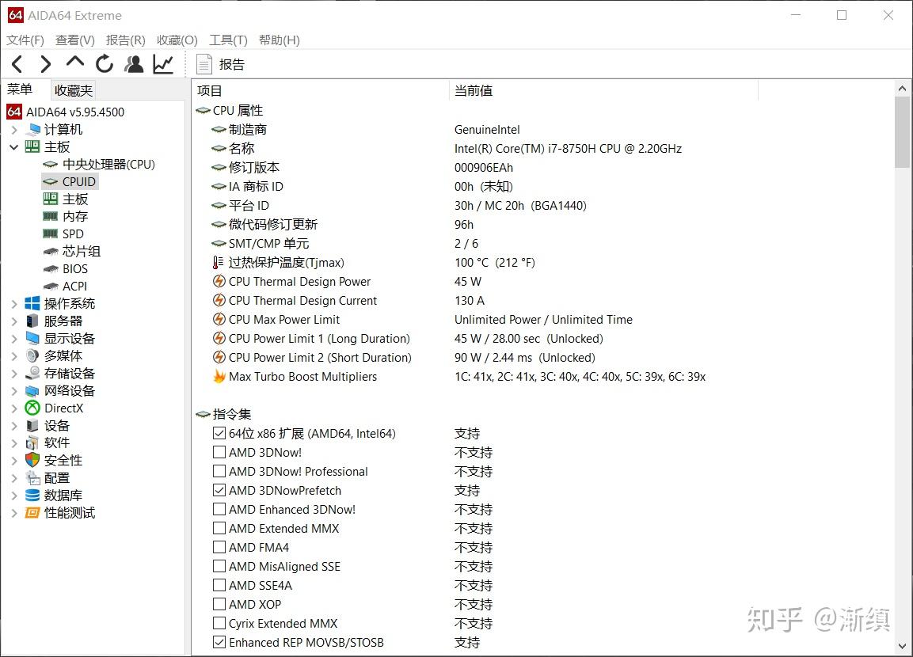
Task: Check the AMD FMA4 checkbox
Action: click(x=219, y=547)
